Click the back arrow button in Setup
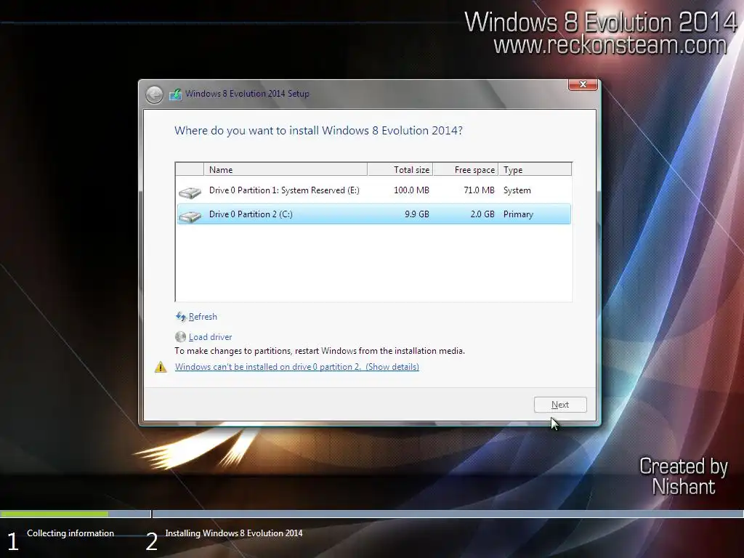Screen dimensions: 744x558 [154, 94]
